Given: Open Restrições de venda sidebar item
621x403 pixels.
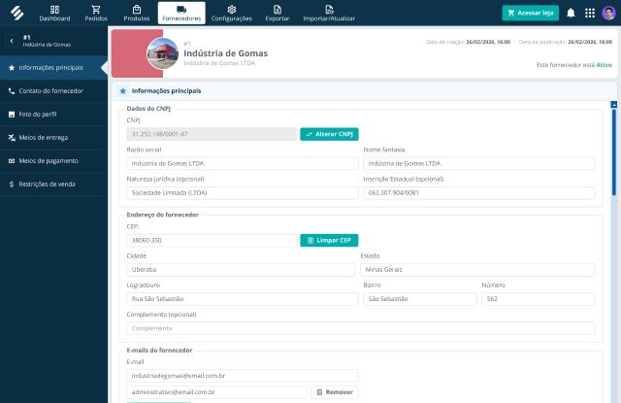Looking at the screenshot, I should click(53, 185).
